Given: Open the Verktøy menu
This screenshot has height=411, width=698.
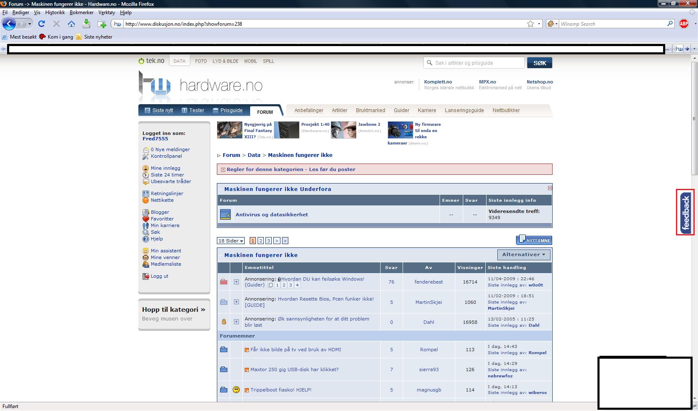Looking at the screenshot, I should tap(106, 12).
